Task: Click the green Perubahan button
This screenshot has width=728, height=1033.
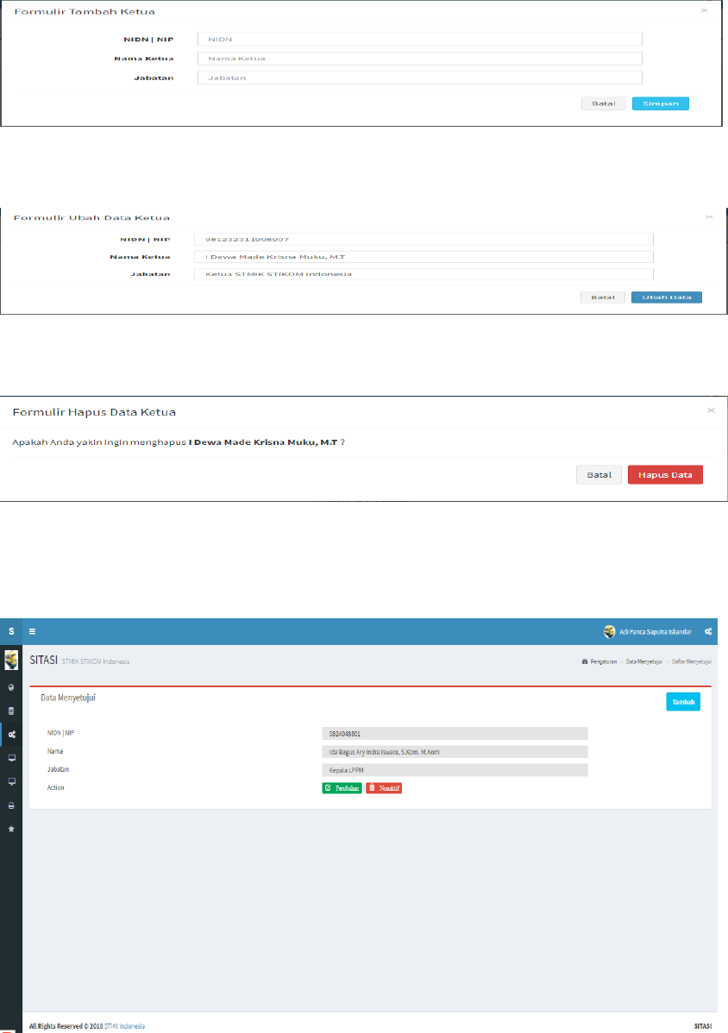Action: click(342, 788)
